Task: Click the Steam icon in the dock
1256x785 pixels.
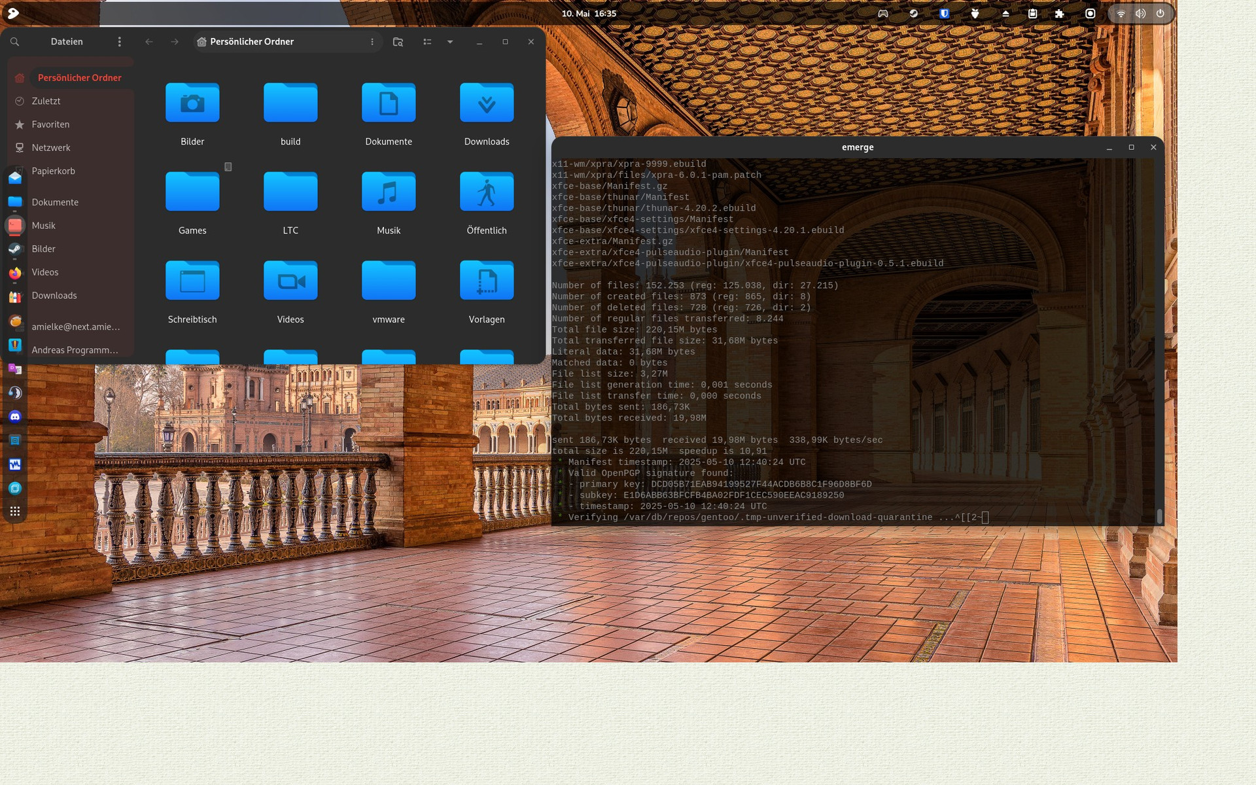Action: (15, 249)
